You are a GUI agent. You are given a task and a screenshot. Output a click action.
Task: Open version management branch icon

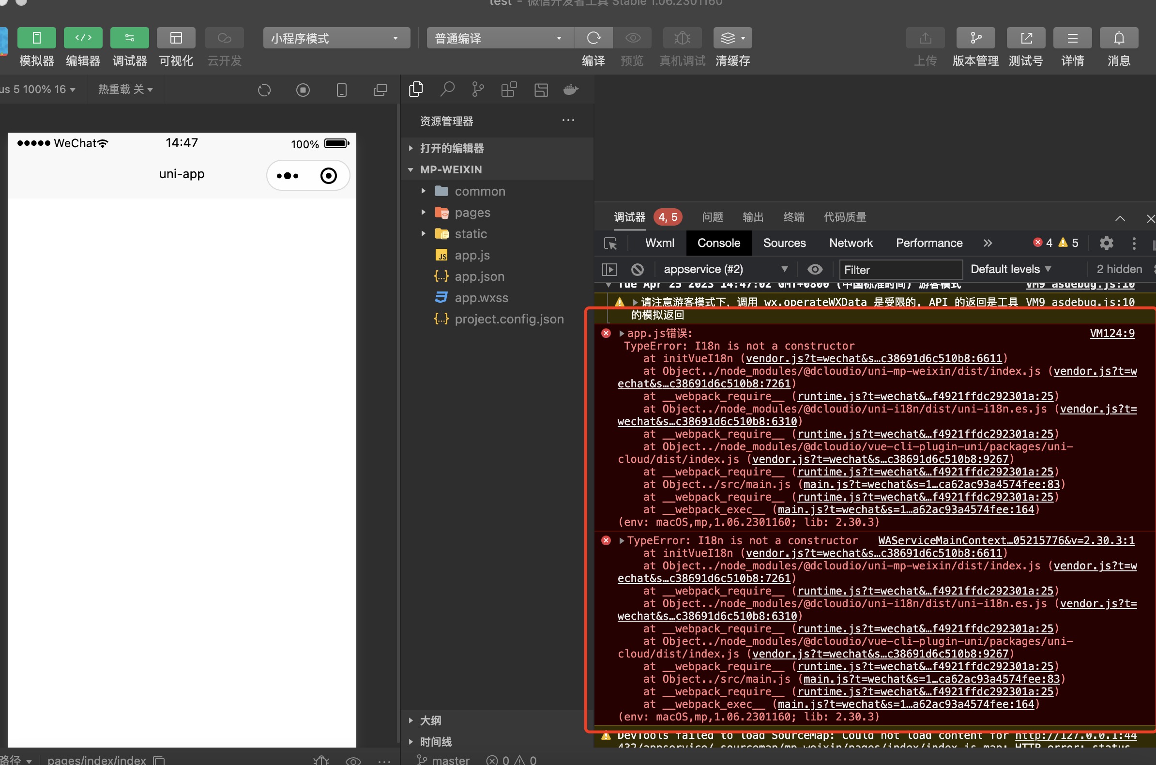[975, 38]
